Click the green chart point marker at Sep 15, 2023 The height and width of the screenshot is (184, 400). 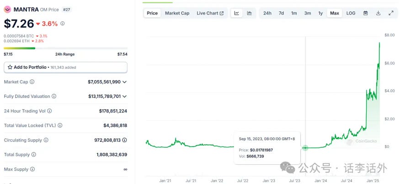coord(305,148)
